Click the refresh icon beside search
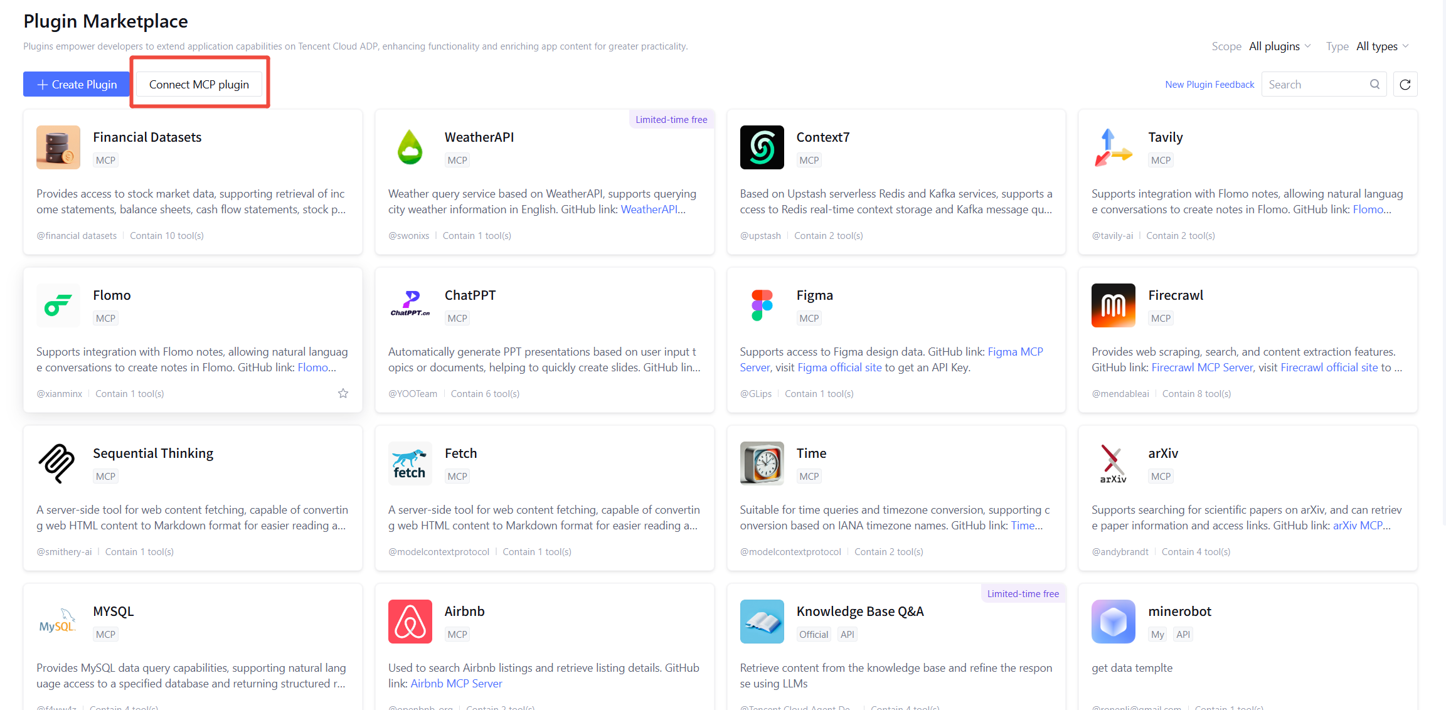This screenshot has width=1446, height=710. 1405,85
